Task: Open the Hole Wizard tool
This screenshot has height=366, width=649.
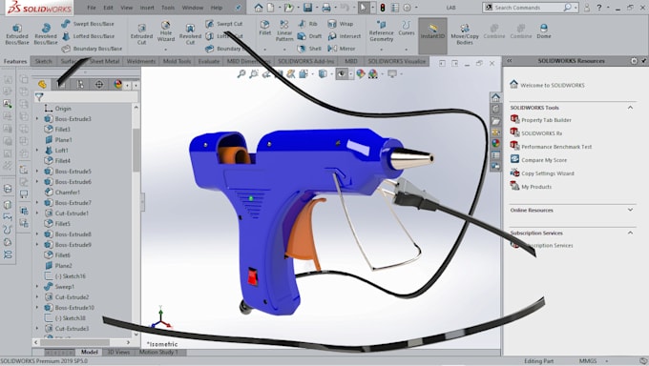Action: coord(165,31)
